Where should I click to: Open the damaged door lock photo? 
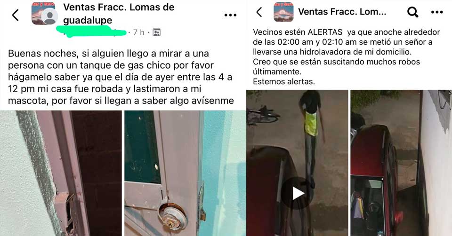[x=185, y=173]
